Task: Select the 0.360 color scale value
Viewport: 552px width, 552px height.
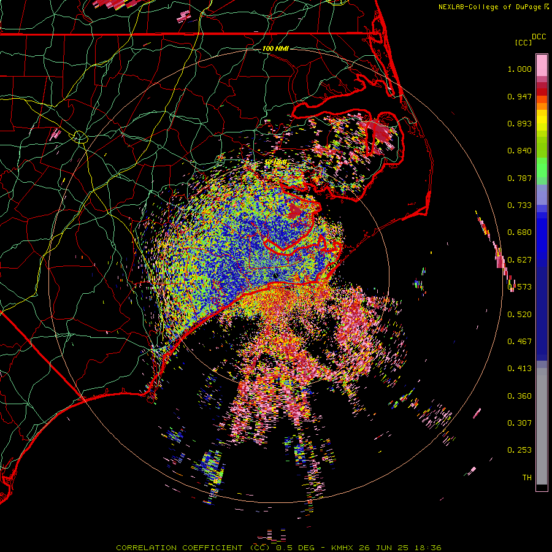Action: 519,396
